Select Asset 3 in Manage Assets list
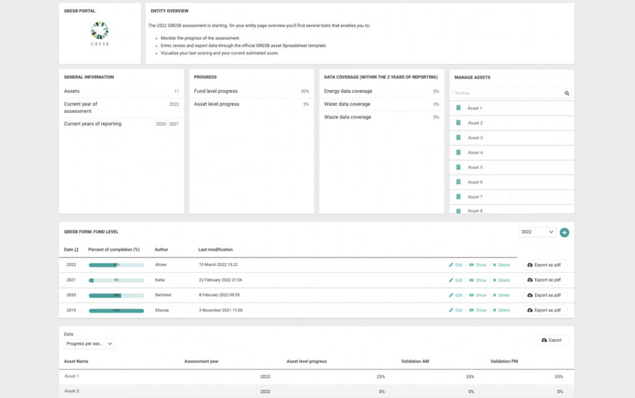The height and width of the screenshot is (398, 635). point(475,138)
